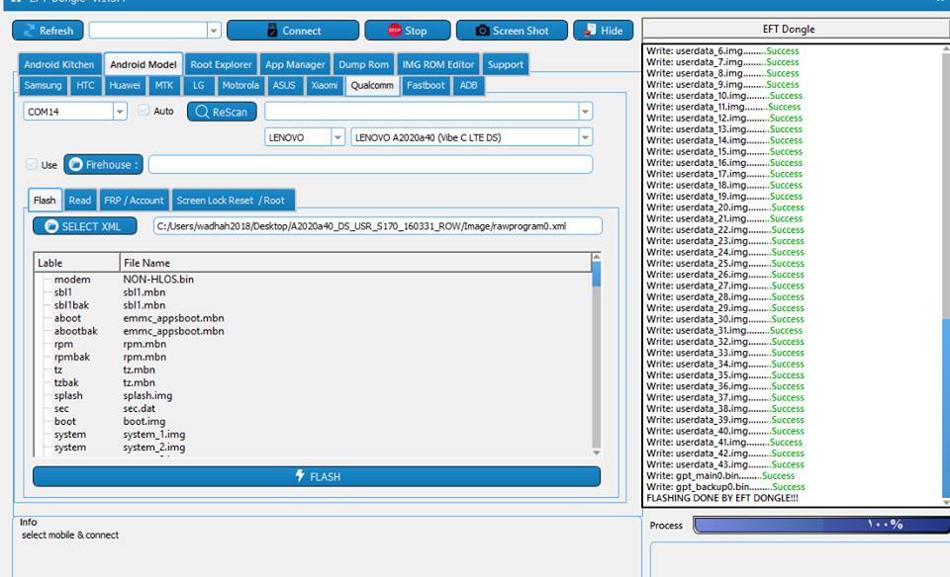Click the SELECT XML folder icon
The height and width of the screenshot is (577, 950).
[x=51, y=226]
